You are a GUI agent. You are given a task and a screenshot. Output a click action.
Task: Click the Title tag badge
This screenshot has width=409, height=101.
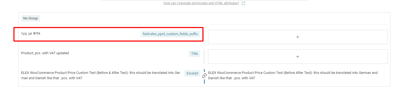point(195,53)
